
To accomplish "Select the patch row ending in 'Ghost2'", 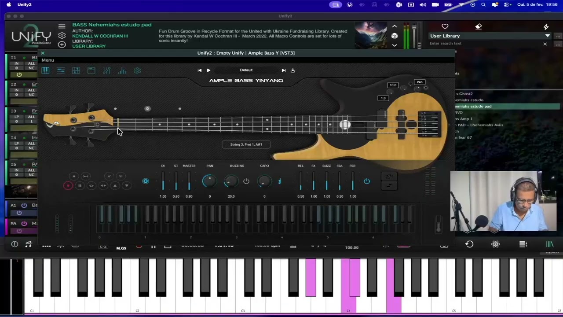I will [x=508, y=94].
